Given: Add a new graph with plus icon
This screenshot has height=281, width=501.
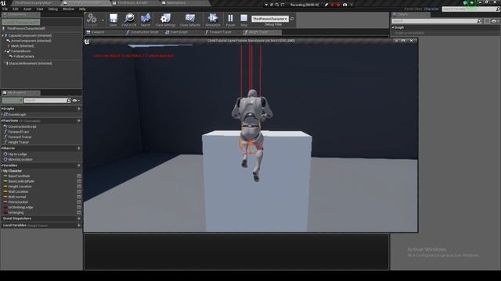Looking at the screenshot, I should tap(79, 109).
